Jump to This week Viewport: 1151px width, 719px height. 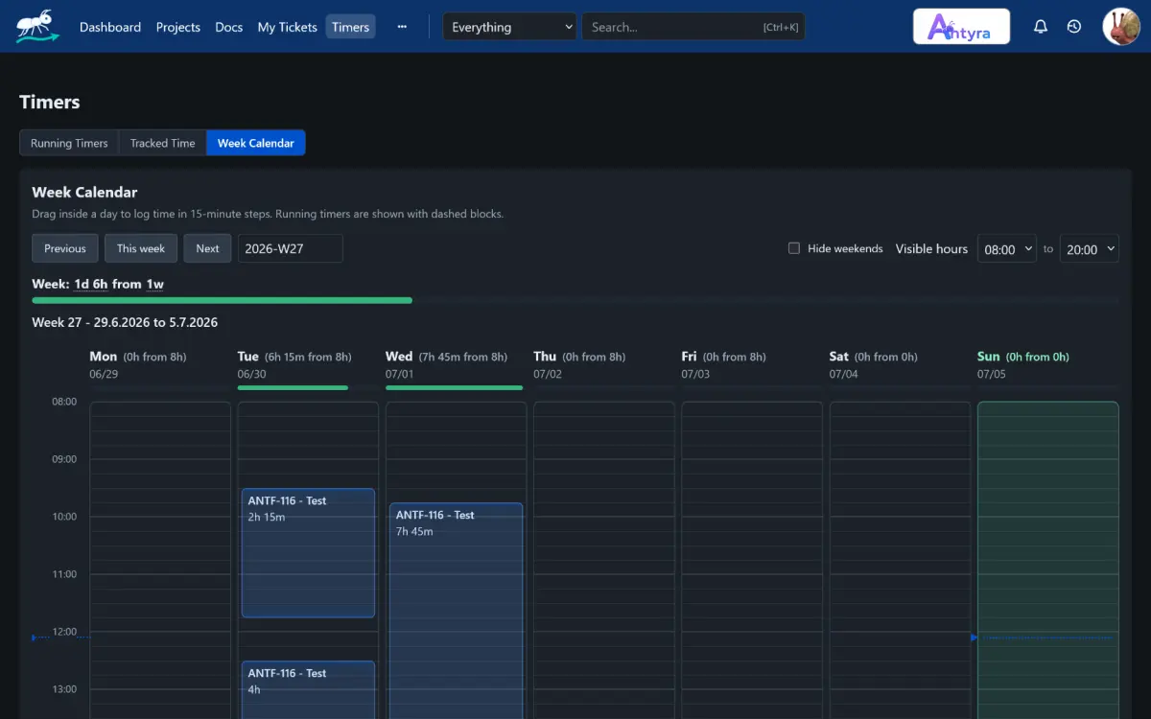coord(141,248)
